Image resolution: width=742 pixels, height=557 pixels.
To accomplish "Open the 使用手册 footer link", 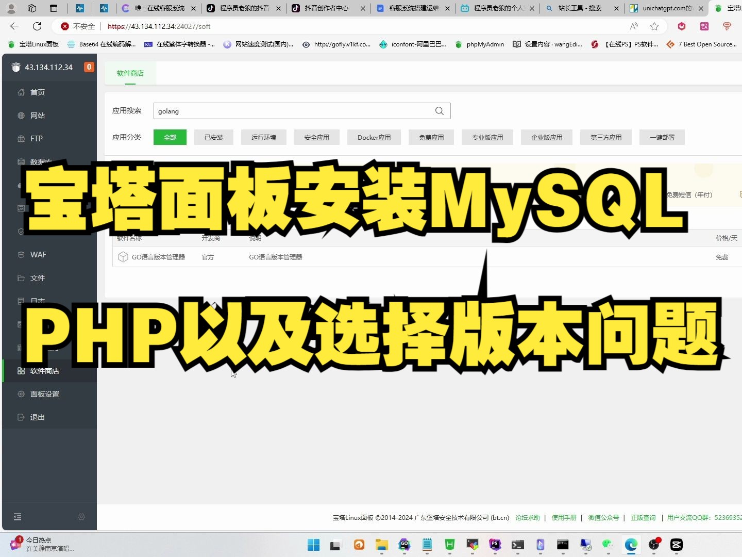I will (x=564, y=517).
